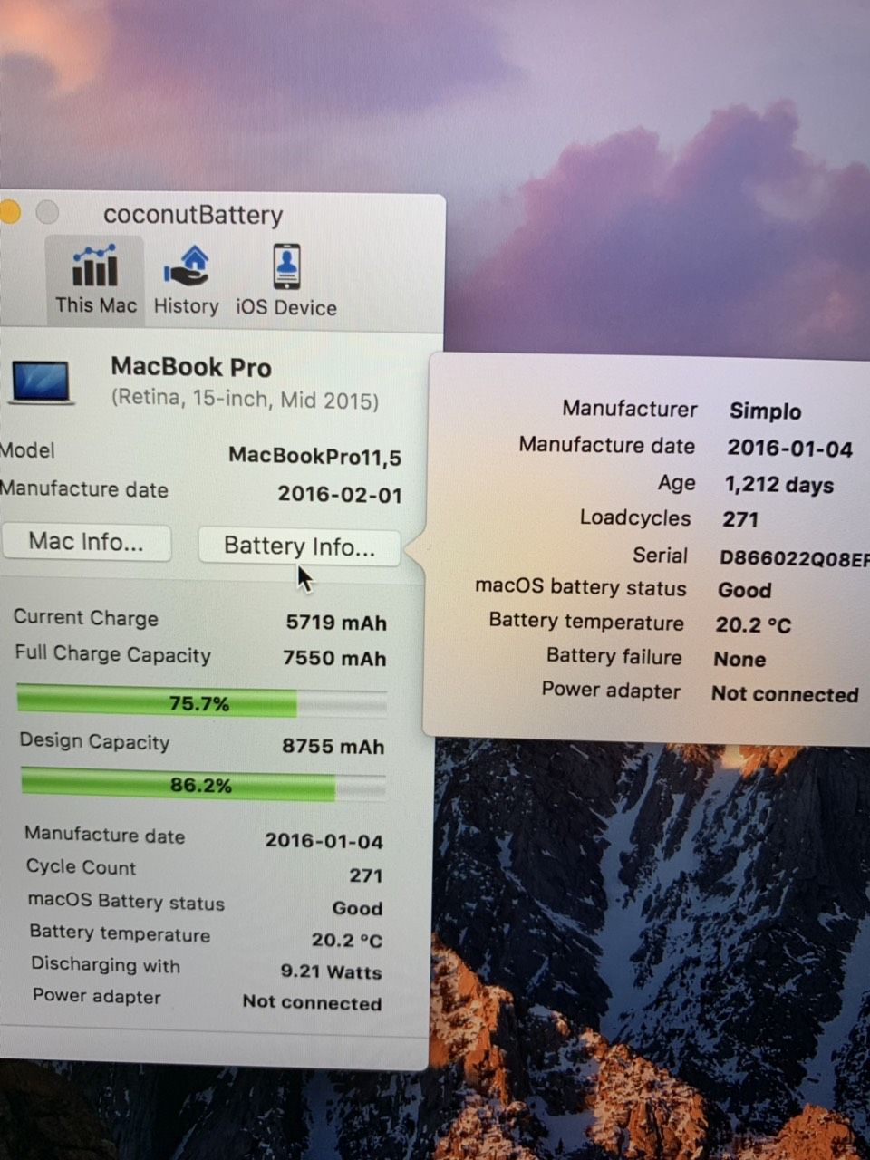Click the Battery Info... button
Viewport: 870px width, 1160px height.
(x=299, y=546)
